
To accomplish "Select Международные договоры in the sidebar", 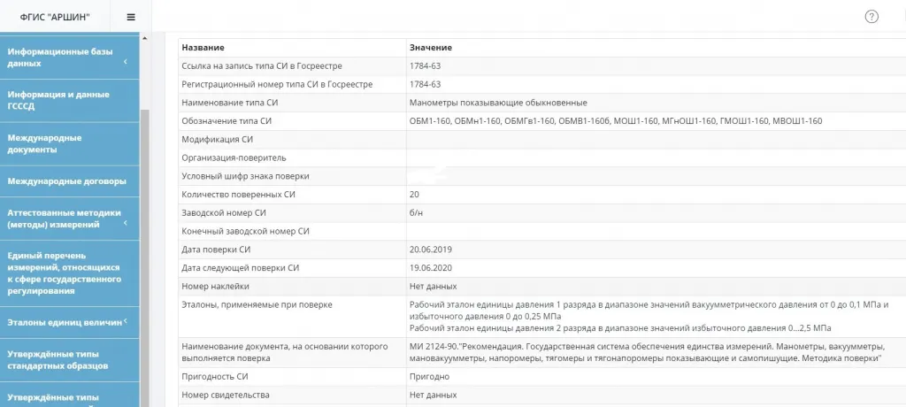I will (66, 181).
